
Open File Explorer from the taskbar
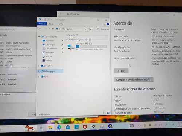click(50, 128)
